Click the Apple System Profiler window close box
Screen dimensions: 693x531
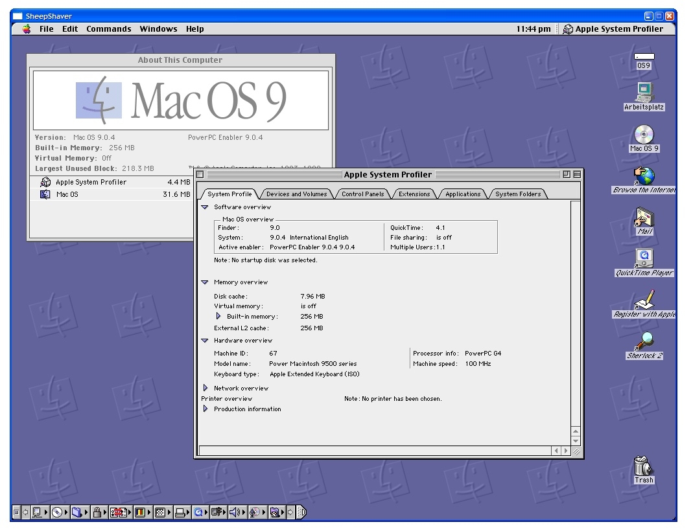200,174
